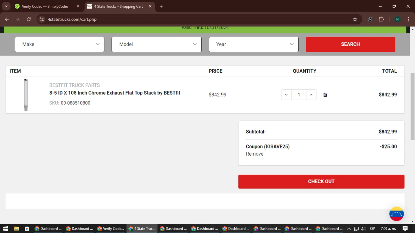This screenshot has width=415, height=233.
Task: Click the QUANTITY column header
Action: pyautogui.click(x=305, y=71)
